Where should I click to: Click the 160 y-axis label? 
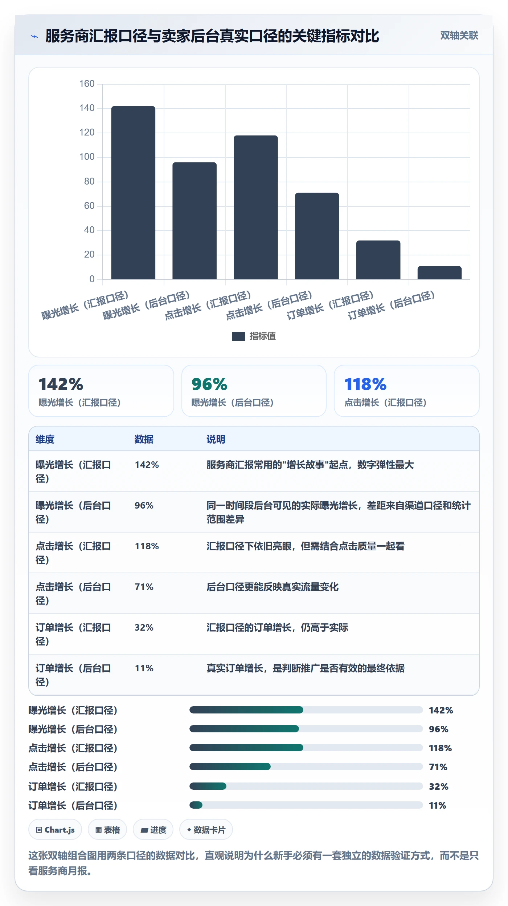click(87, 84)
